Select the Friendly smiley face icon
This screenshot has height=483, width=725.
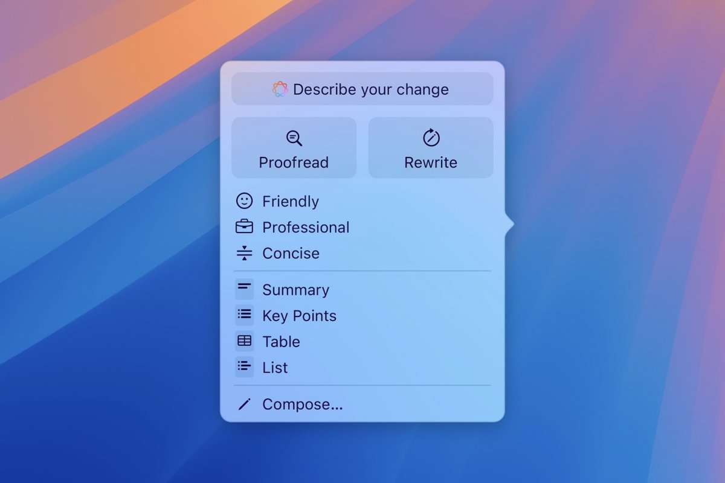click(x=244, y=201)
